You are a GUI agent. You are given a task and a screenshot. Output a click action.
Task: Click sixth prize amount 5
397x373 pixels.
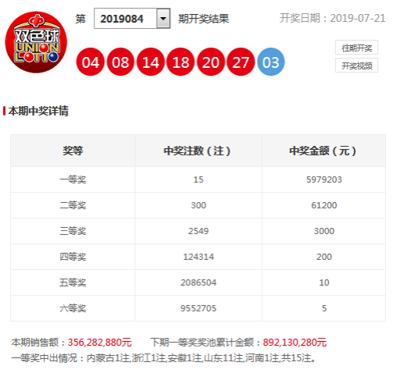324,308
